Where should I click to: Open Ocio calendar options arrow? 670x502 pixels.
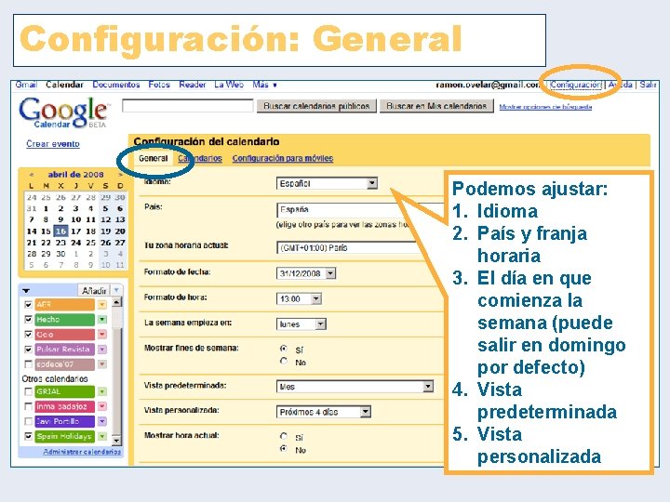[x=101, y=335]
